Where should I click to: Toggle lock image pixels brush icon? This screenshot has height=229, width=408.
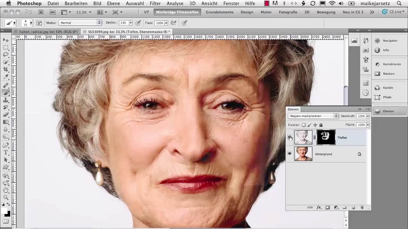click(310, 125)
